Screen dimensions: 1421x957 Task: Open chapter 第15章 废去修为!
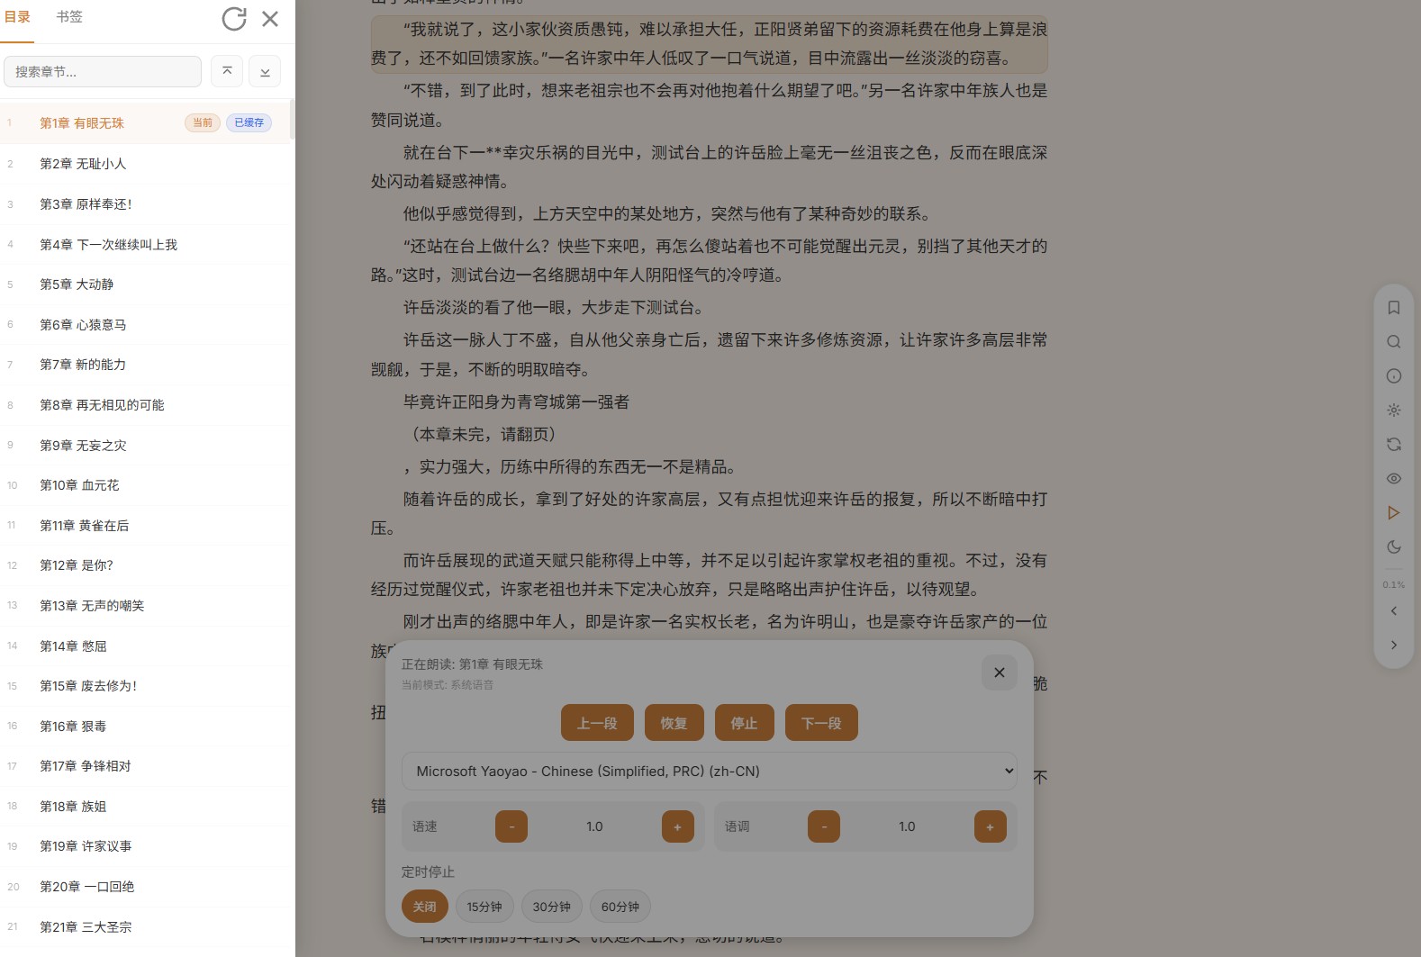(147, 686)
